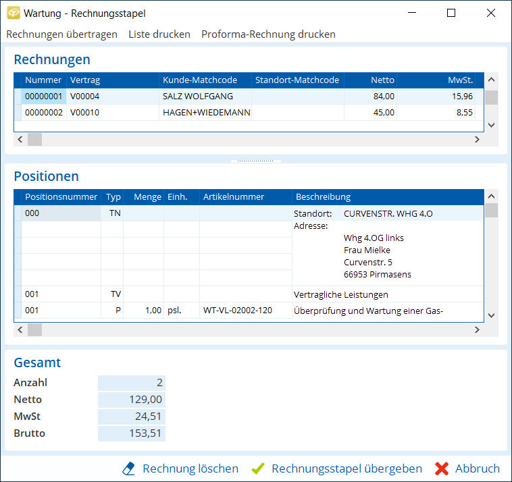Image resolution: width=512 pixels, height=482 pixels.
Task: Click the eraser icon for Rechnung löschen
Action: click(129, 468)
